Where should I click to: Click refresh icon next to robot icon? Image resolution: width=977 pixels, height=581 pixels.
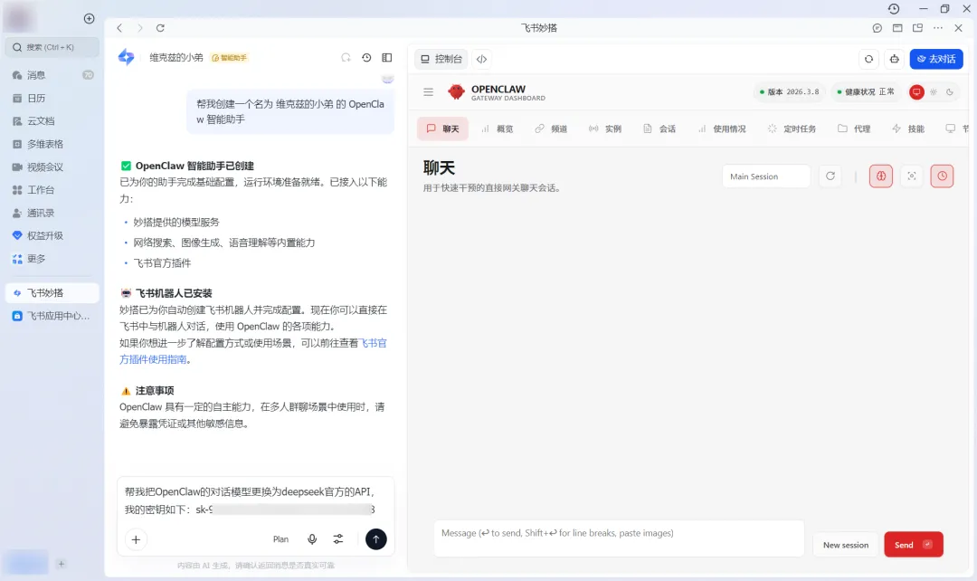click(868, 59)
